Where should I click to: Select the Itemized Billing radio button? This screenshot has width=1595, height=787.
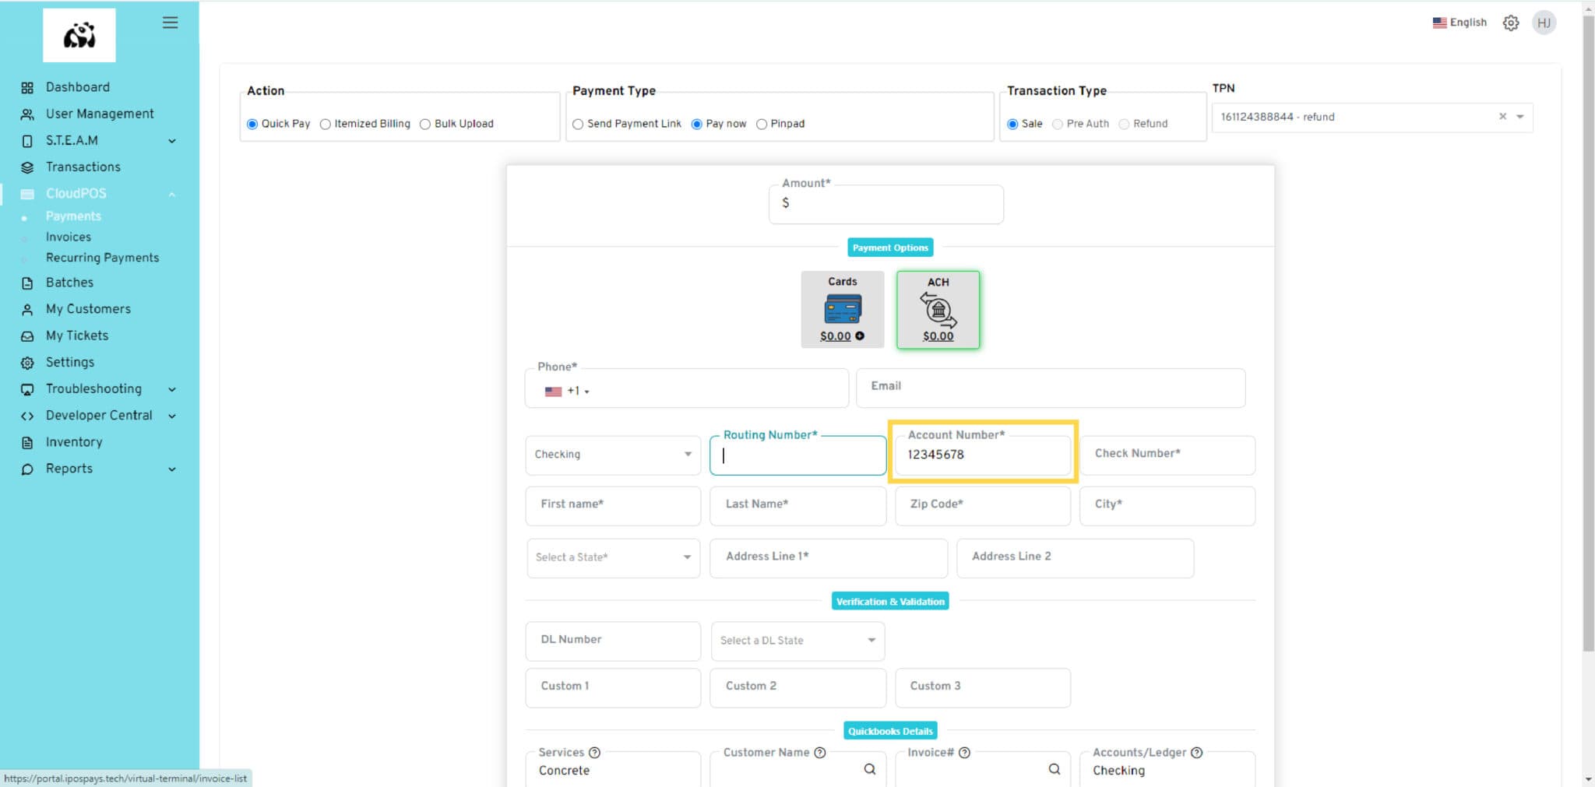[x=326, y=124]
